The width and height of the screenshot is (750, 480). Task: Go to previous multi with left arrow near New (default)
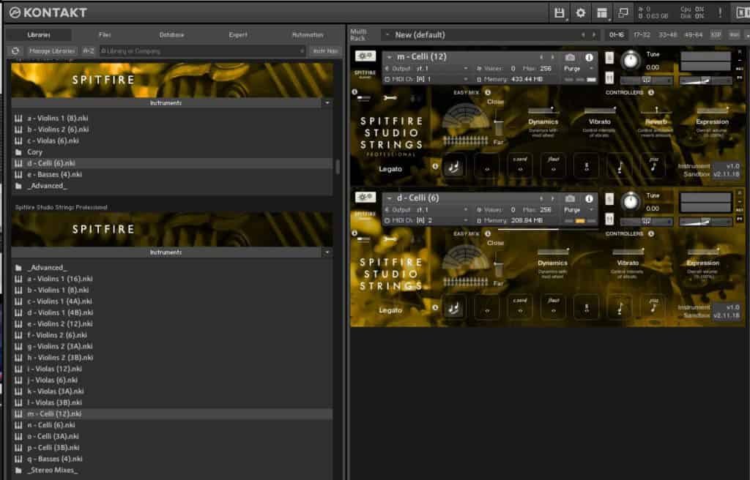pos(582,35)
